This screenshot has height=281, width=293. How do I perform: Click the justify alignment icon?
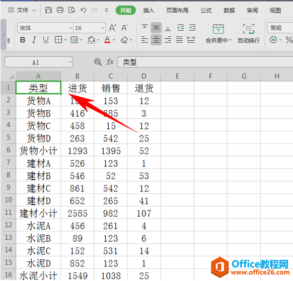[x=179, y=40]
